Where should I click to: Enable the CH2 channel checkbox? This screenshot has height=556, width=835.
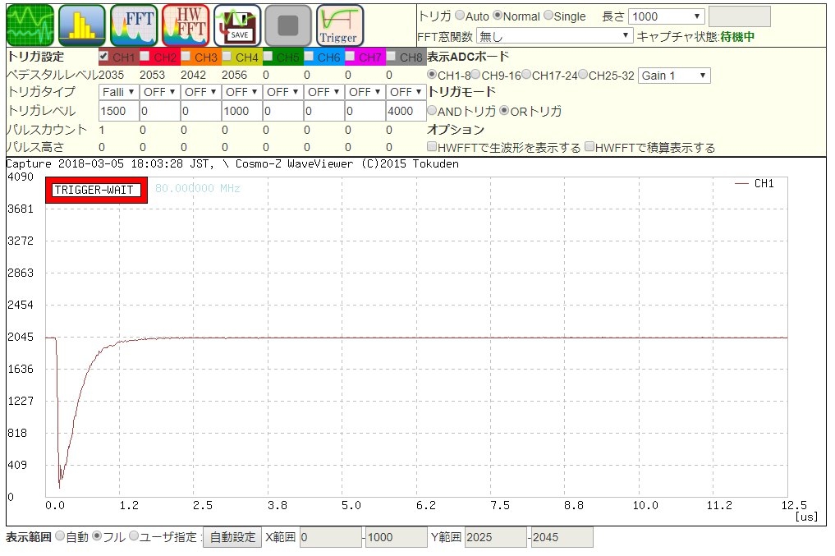145,57
